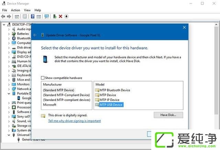This screenshot has width=220, height=150.
Task: Click the Forward arrow toolbar icon
Action: click(9, 16)
